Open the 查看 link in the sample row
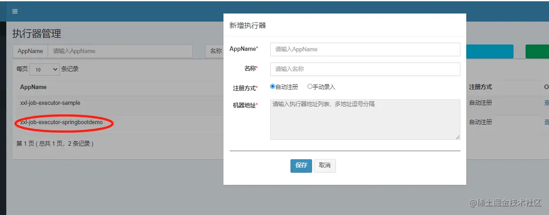549x215 pixels. click(546, 103)
